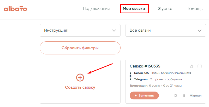
Task: Click the Связка #150335 title
Action: (145, 66)
